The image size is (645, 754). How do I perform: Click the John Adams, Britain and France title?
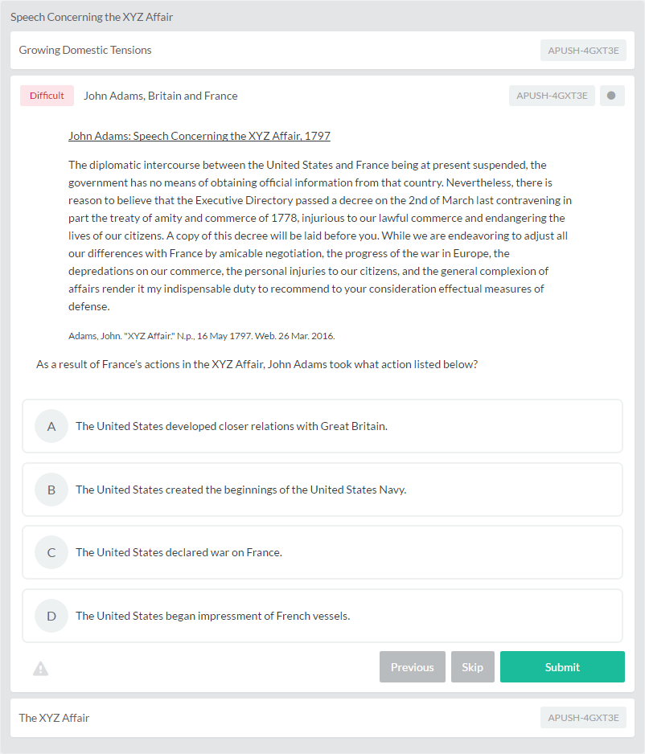pyautogui.click(x=161, y=96)
